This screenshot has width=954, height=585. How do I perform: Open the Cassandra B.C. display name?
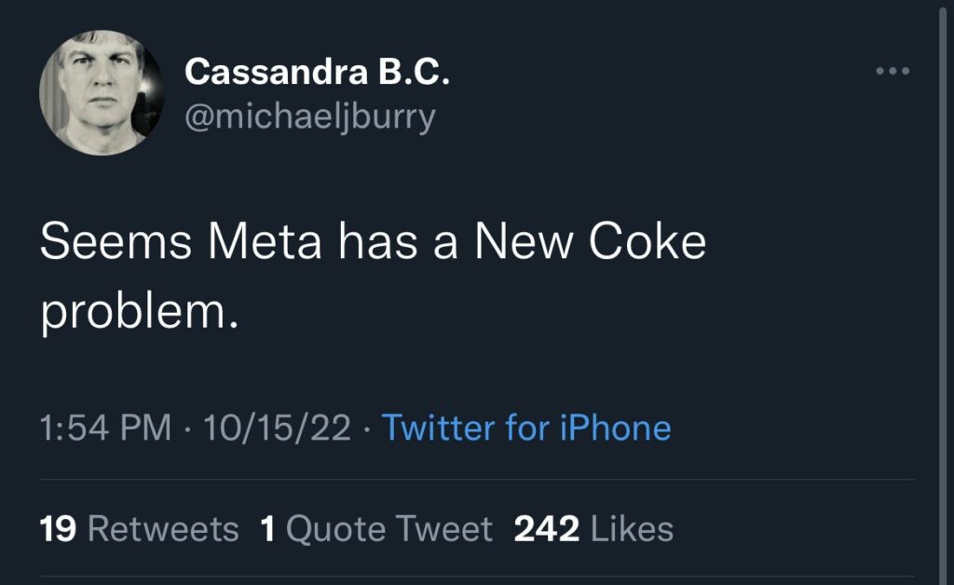(317, 73)
